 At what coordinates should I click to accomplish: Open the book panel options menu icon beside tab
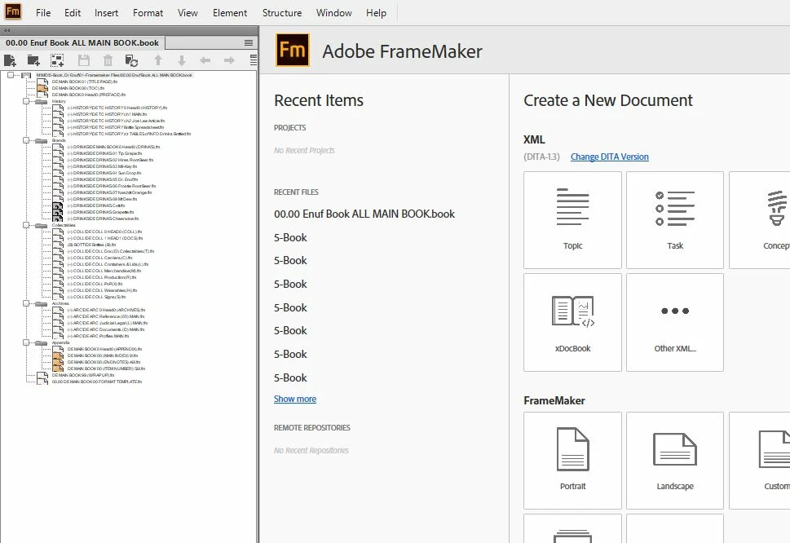(x=249, y=43)
